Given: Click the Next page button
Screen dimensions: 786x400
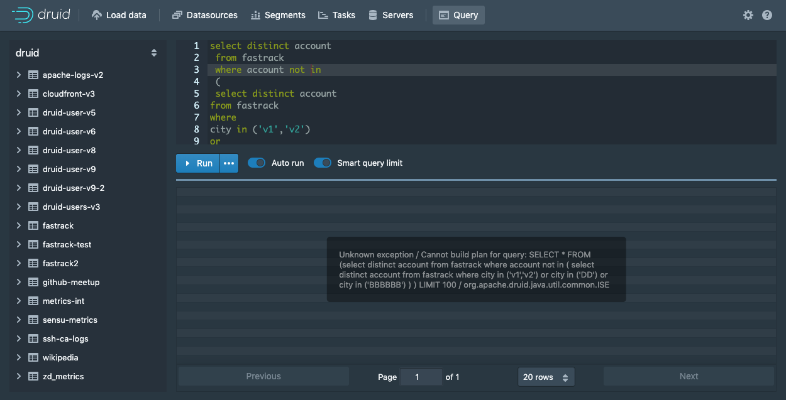Looking at the screenshot, I should (x=689, y=376).
